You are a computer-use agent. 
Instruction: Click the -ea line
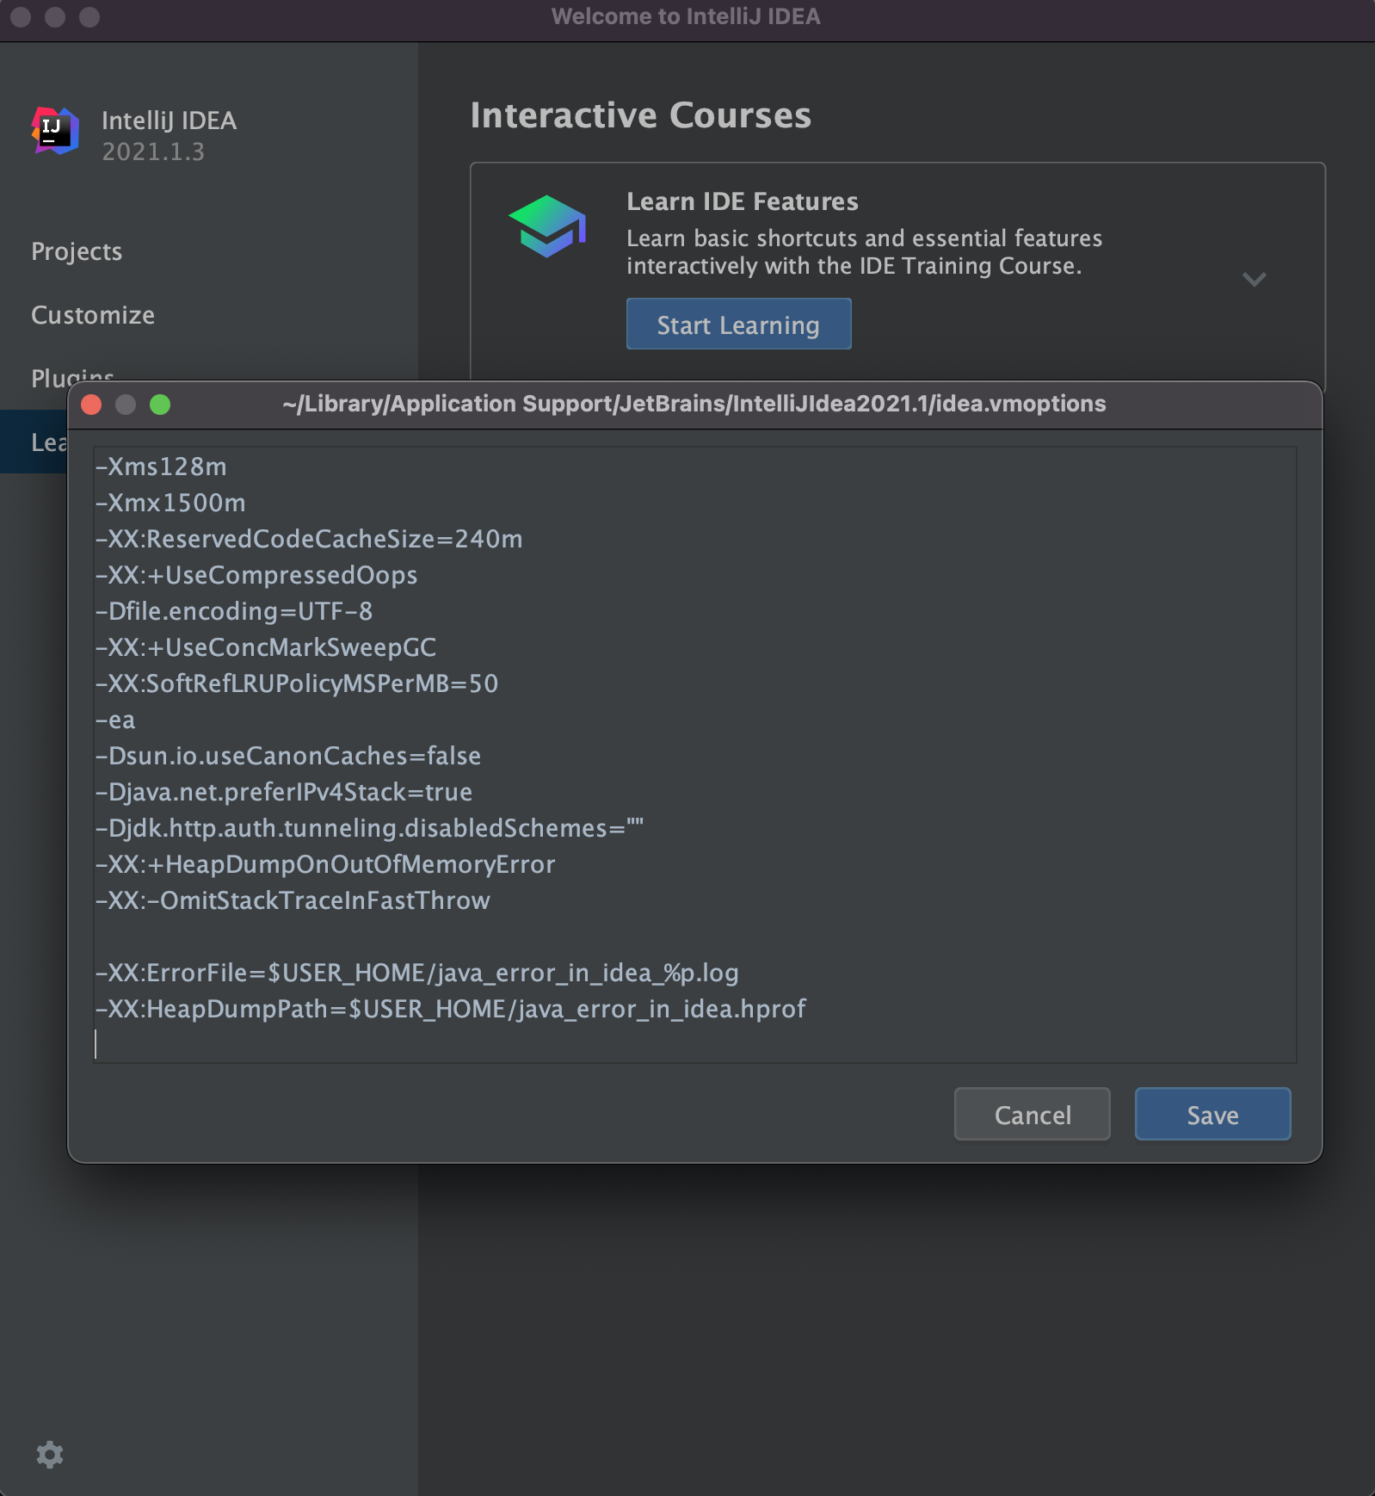point(115,720)
